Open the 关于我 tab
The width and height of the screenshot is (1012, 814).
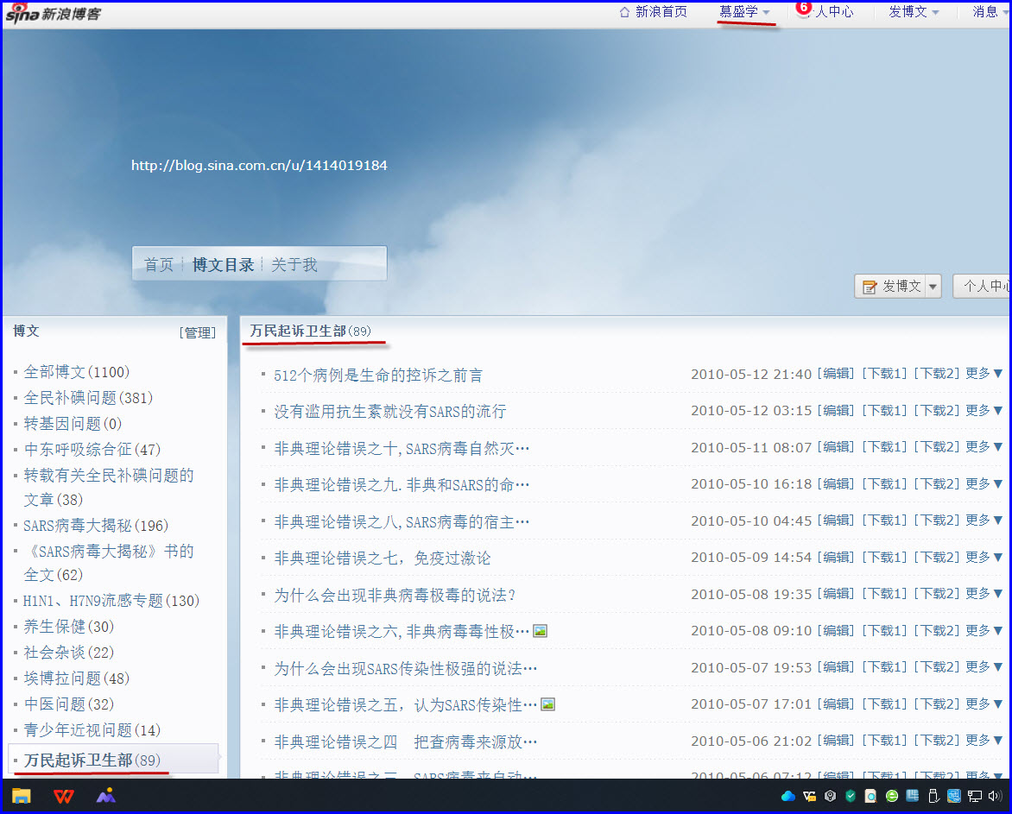(294, 264)
